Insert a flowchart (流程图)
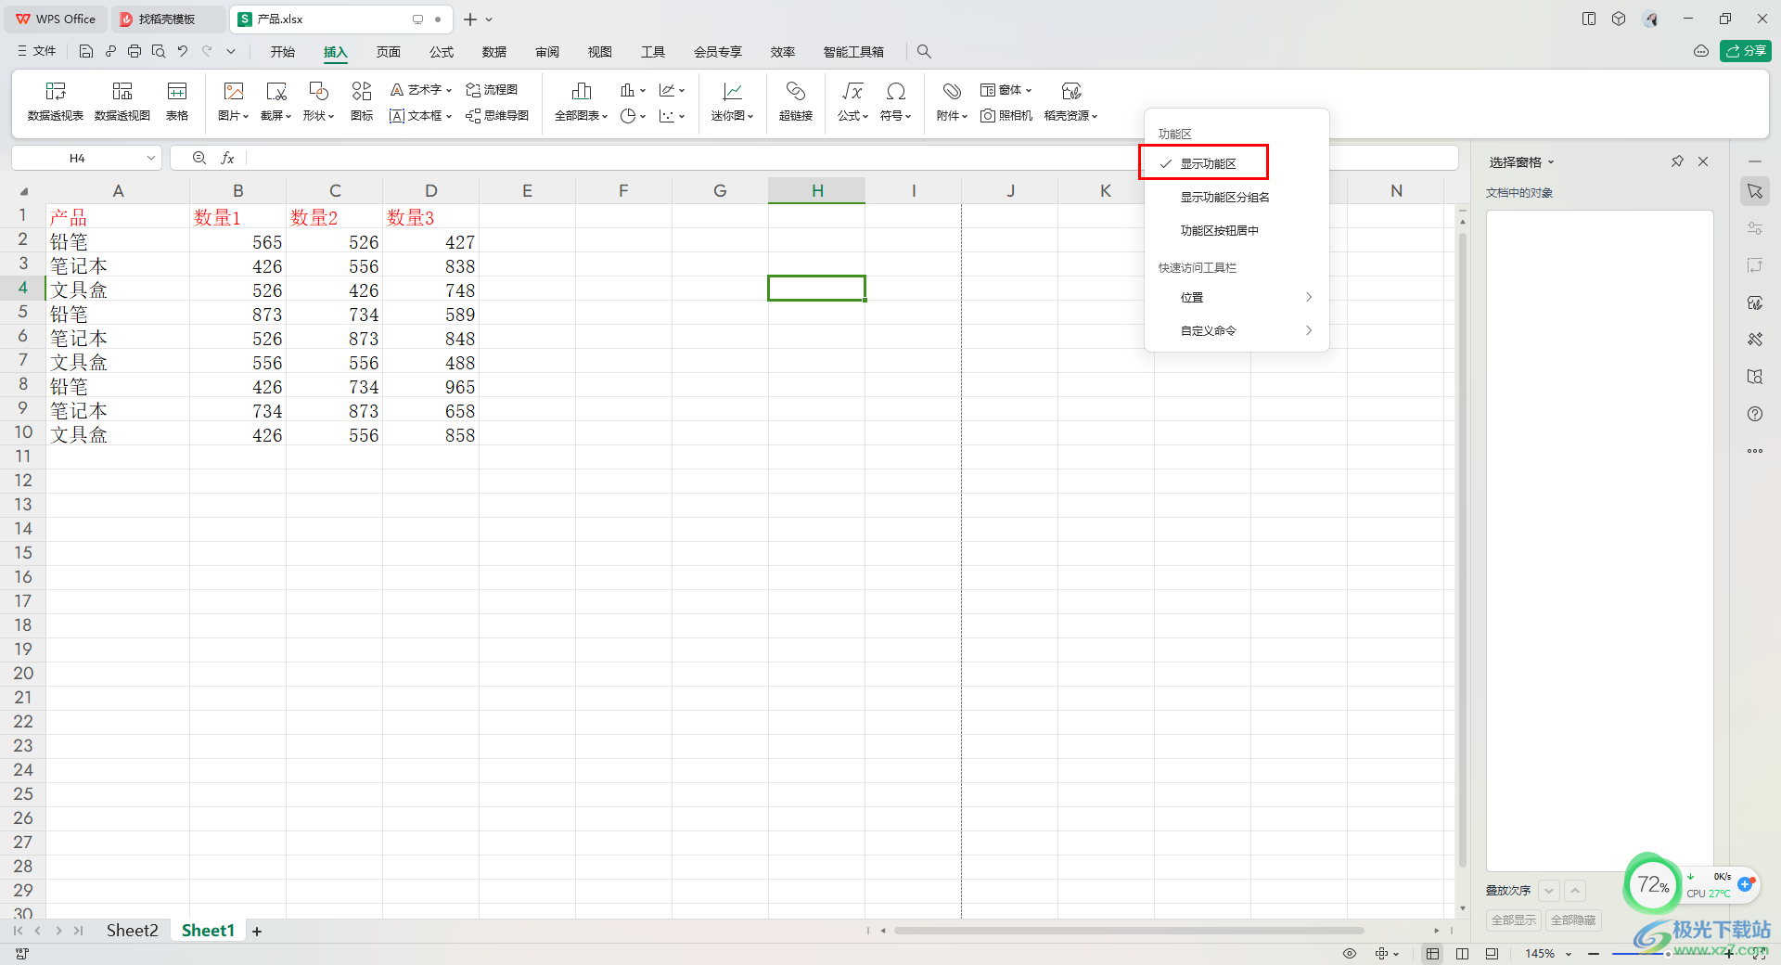1781x965 pixels. [492, 90]
